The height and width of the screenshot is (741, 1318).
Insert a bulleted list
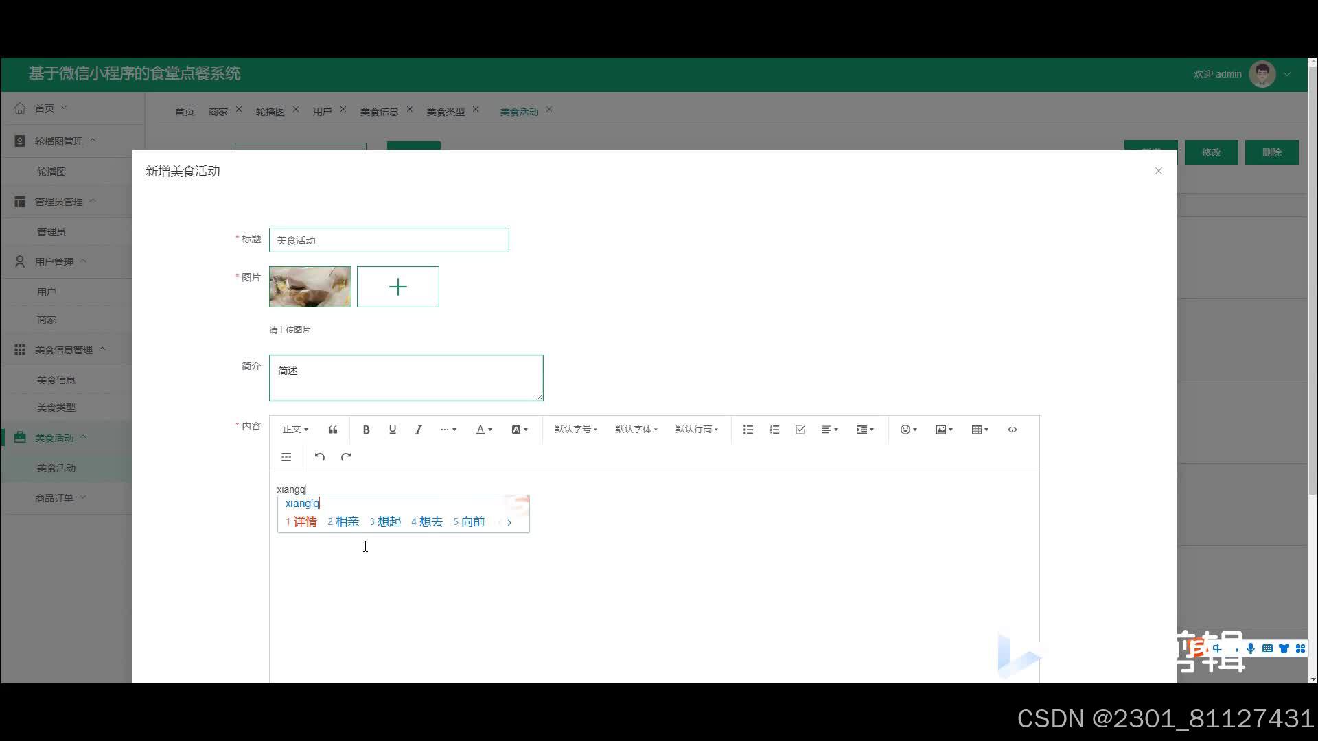click(748, 430)
